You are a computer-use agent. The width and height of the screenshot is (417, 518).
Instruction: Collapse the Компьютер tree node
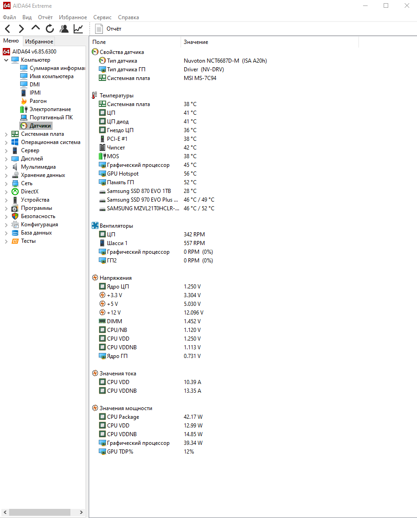tap(6, 60)
